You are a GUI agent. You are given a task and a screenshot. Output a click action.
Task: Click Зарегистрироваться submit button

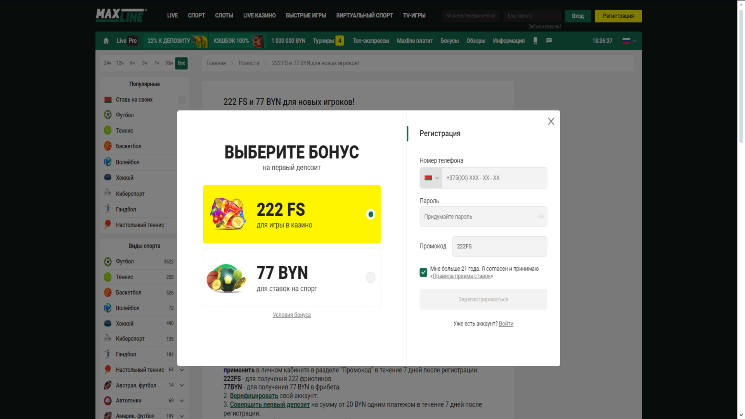(483, 299)
